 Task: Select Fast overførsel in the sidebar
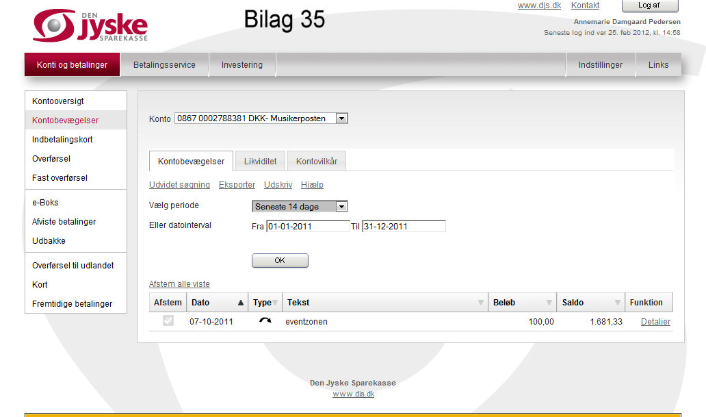click(76, 177)
